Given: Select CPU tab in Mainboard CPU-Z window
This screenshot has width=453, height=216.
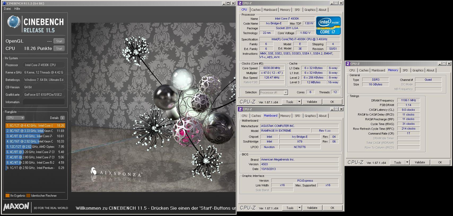Looking at the screenshot, I should [x=244, y=116].
